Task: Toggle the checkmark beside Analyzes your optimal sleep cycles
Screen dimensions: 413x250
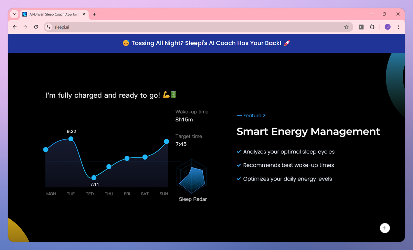Action: (239, 152)
